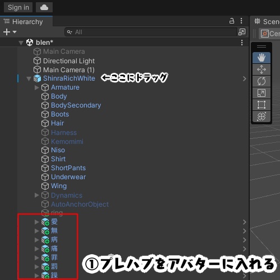Collapse the ShinraRichWhite object tree
The height and width of the screenshot is (280, 280).
[29, 78]
